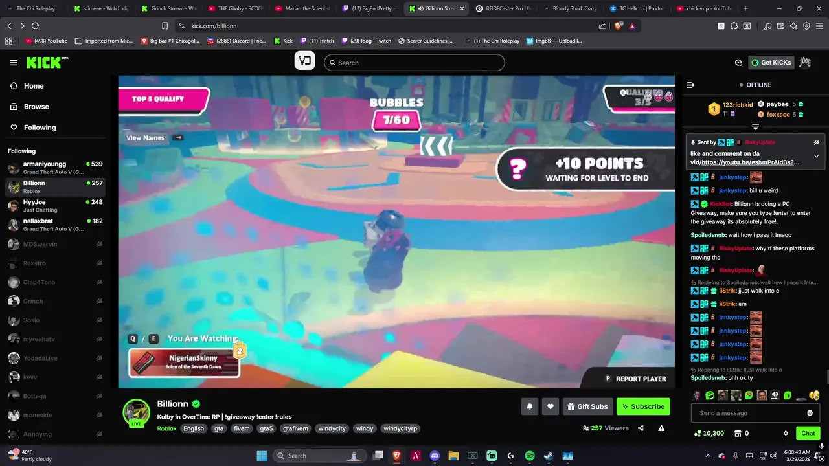Image resolution: width=829 pixels, height=466 pixels.
Task: Click the green Subscribe button
Action: [x=643, y=406]
